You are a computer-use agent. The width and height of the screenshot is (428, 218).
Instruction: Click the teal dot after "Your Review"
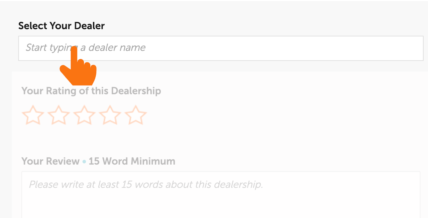coord(84,162)
